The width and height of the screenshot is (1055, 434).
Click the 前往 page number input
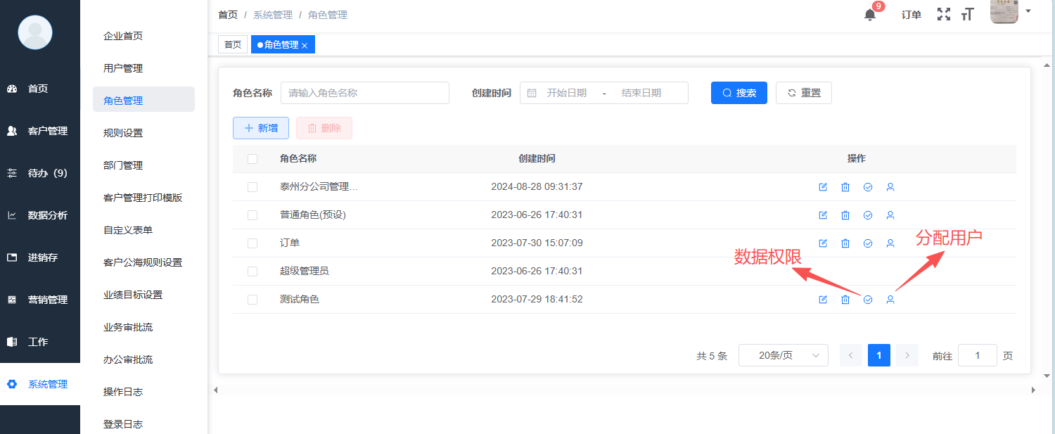point(978,355)
